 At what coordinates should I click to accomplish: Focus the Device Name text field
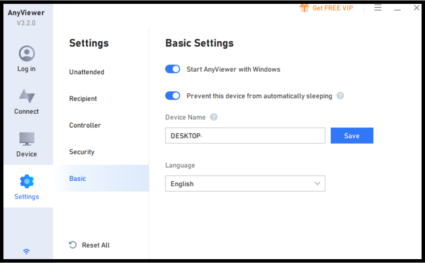point(245,136)
